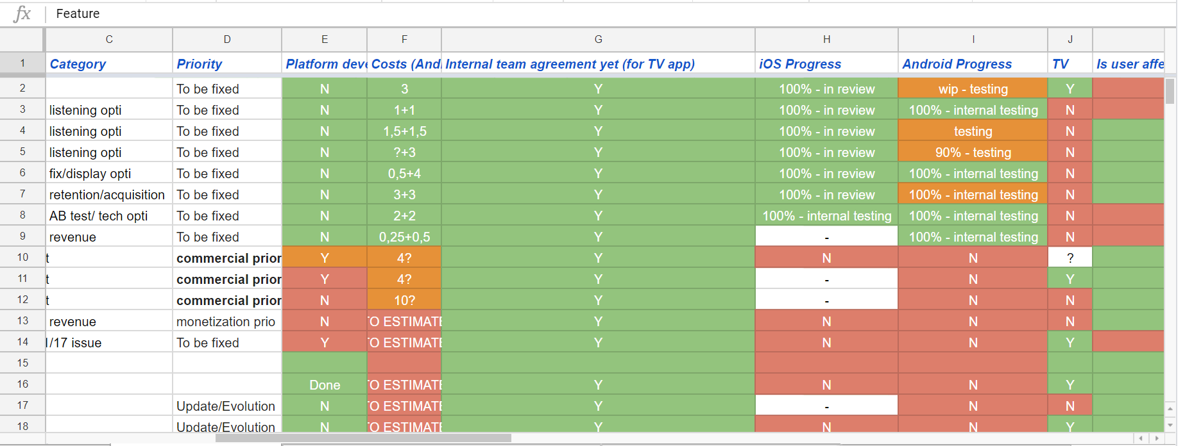Select the '100% - internal testing' cell in row 8
The height and width of the screenshot is (446, 1185).
coord(826,215)
